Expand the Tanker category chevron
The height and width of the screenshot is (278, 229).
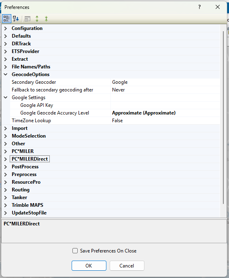click(x=6, y=197)
